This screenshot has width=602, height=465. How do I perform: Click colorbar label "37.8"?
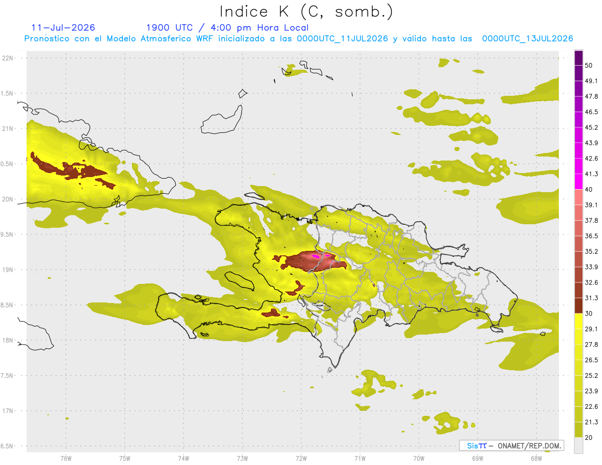(x=592, y=220)
